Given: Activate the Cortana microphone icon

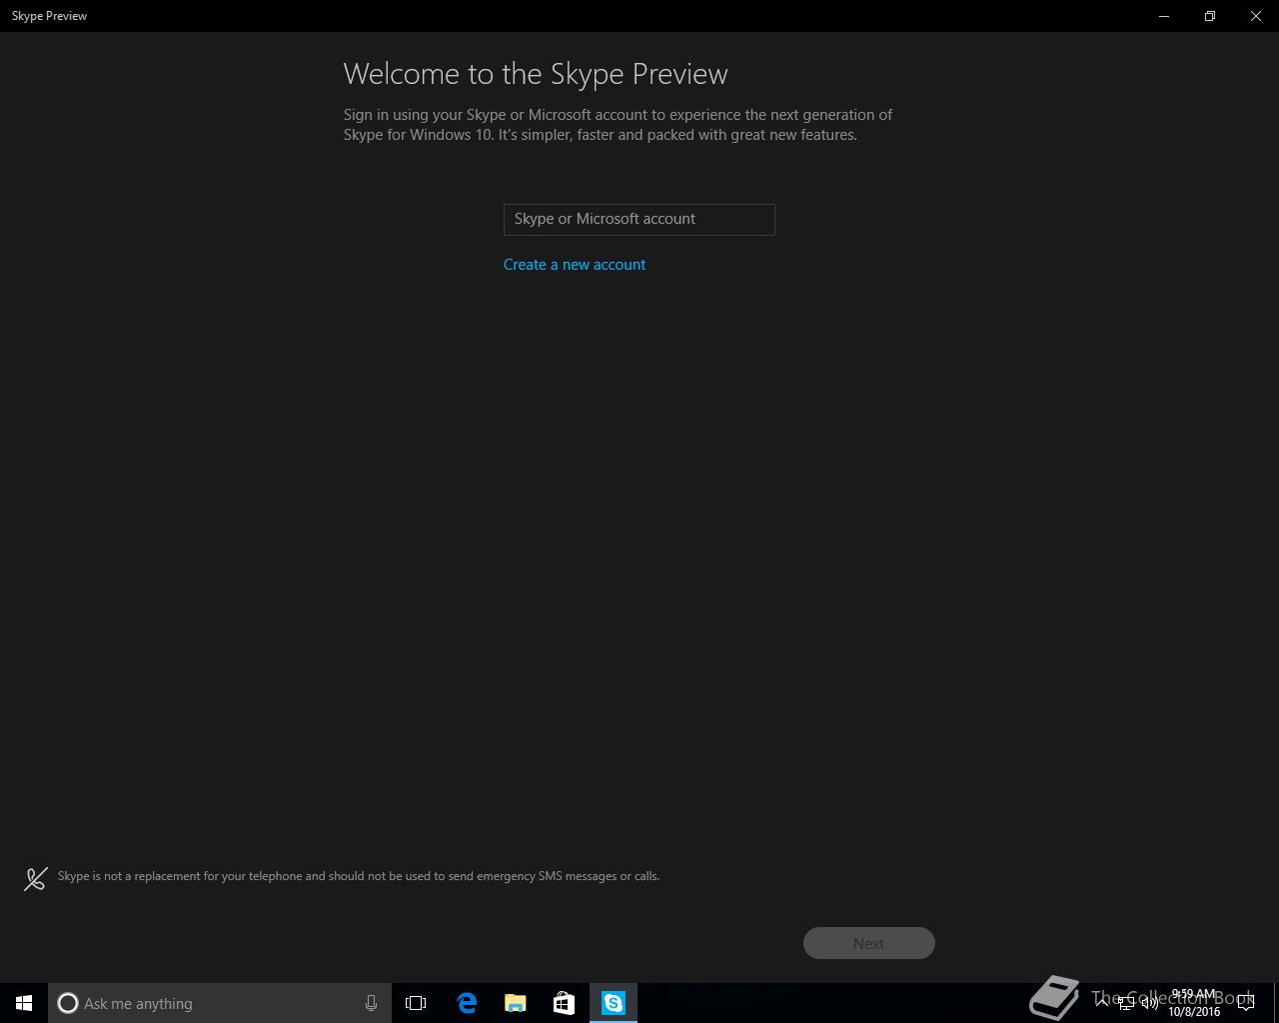Looking at the screenshot, I should tap(371, 1003).
